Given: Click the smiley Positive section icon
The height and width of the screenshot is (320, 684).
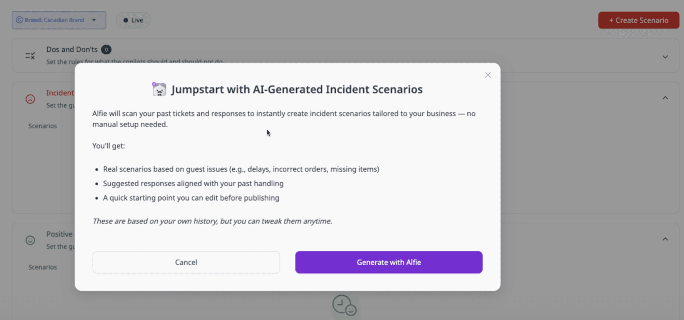Looking at the screenshot, I should [30, 240].
